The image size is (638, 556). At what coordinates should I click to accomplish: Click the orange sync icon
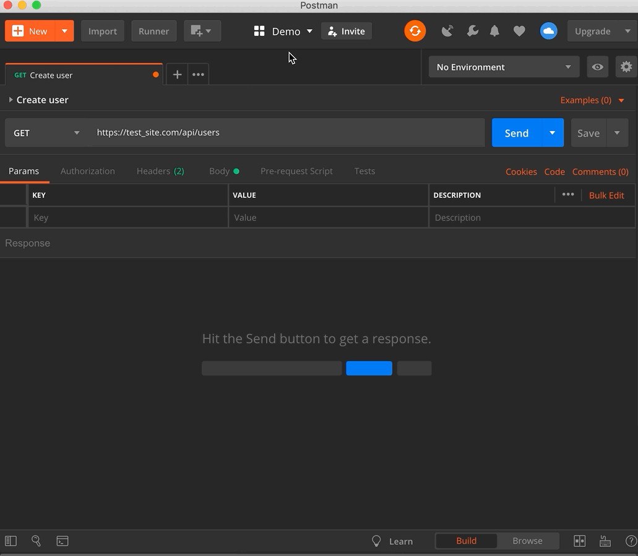415,31
